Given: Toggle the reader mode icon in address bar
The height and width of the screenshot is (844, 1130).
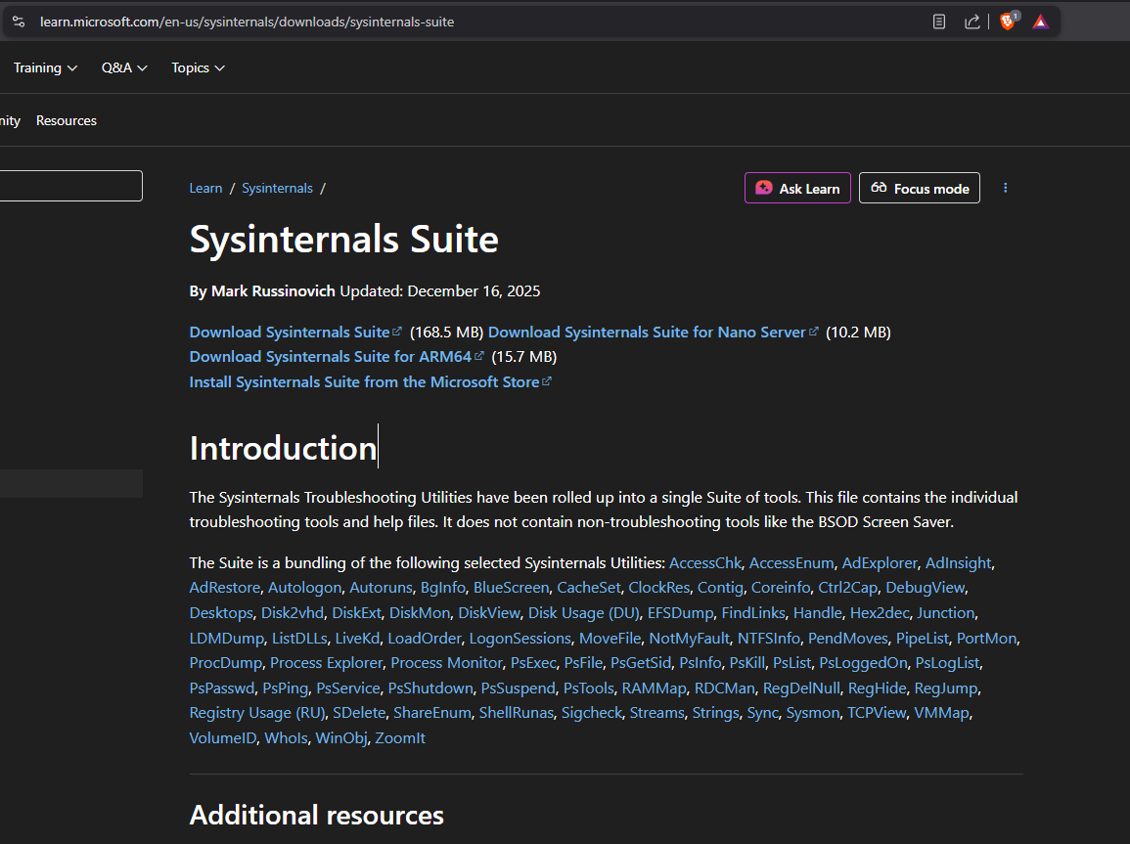Looking at the screenshot, I should (939, 22).
